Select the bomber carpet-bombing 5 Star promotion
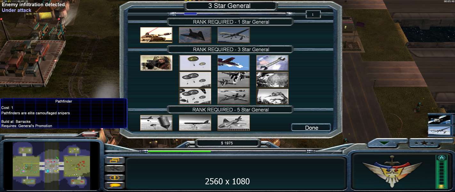The width and height of the screenshot is (455, 192). (x=195, y=123)
